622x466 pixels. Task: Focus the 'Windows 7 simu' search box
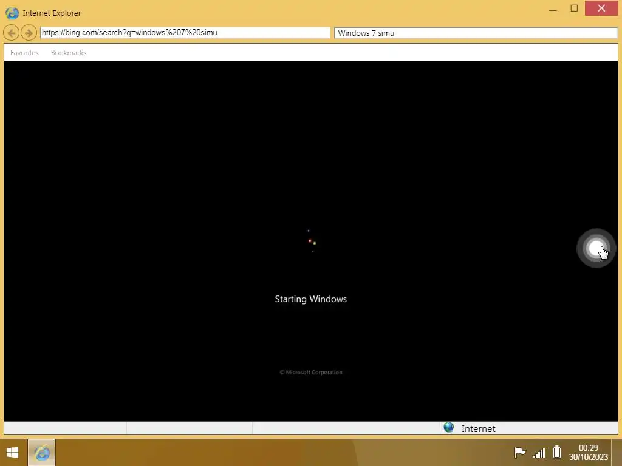pos(476,33)
